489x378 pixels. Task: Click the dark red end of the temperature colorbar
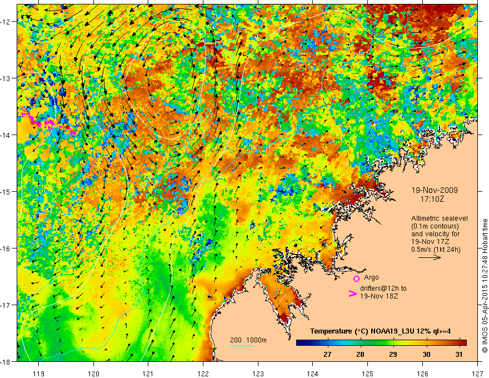pyautogui.click(x=463, y=342)
